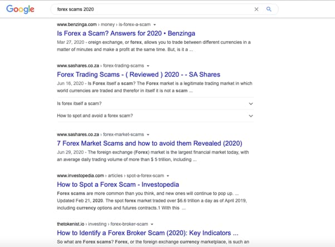The image size is (335, 247).
Task: Open the "Forex Trading Scams - (Reviewed) 2020" result
Action: pyautogui.click(x=139, y=74)
